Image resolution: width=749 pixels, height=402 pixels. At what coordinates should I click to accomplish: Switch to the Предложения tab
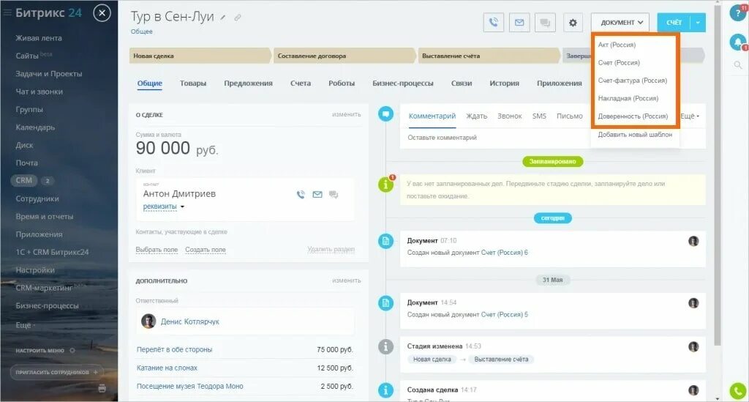pos(248,83)
